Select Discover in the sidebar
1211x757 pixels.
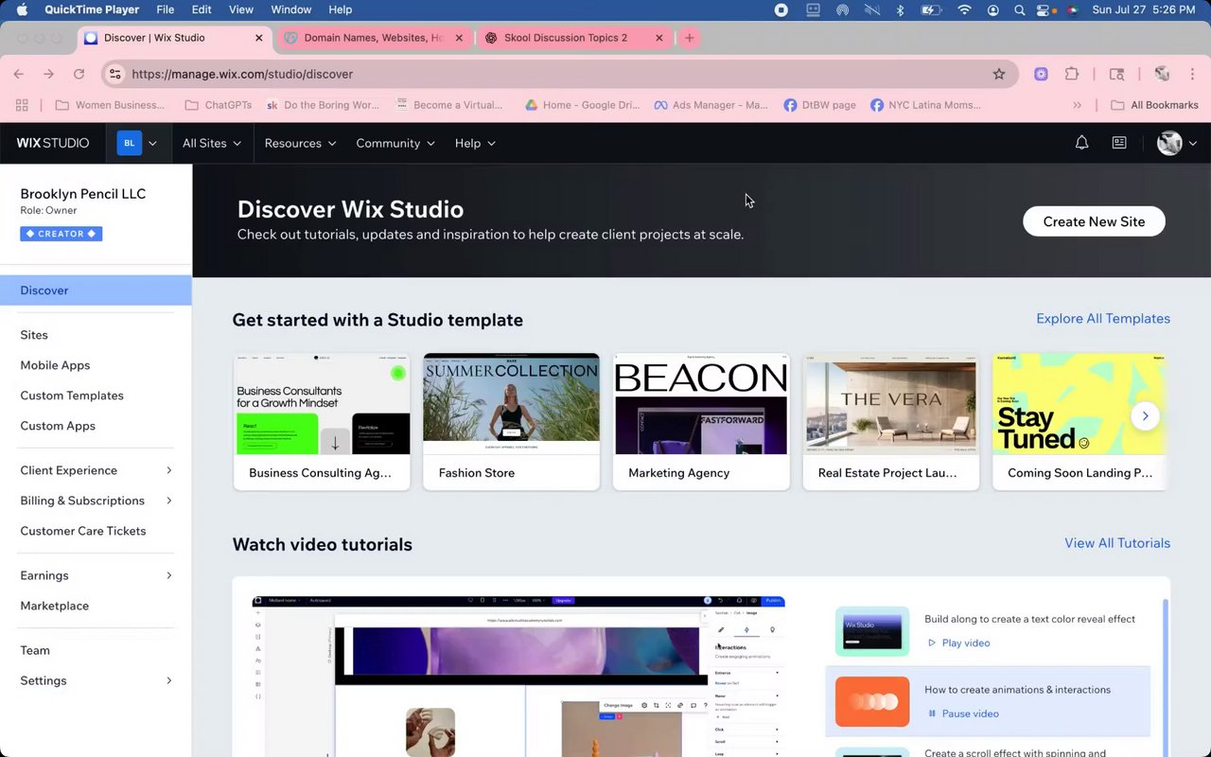96,290
